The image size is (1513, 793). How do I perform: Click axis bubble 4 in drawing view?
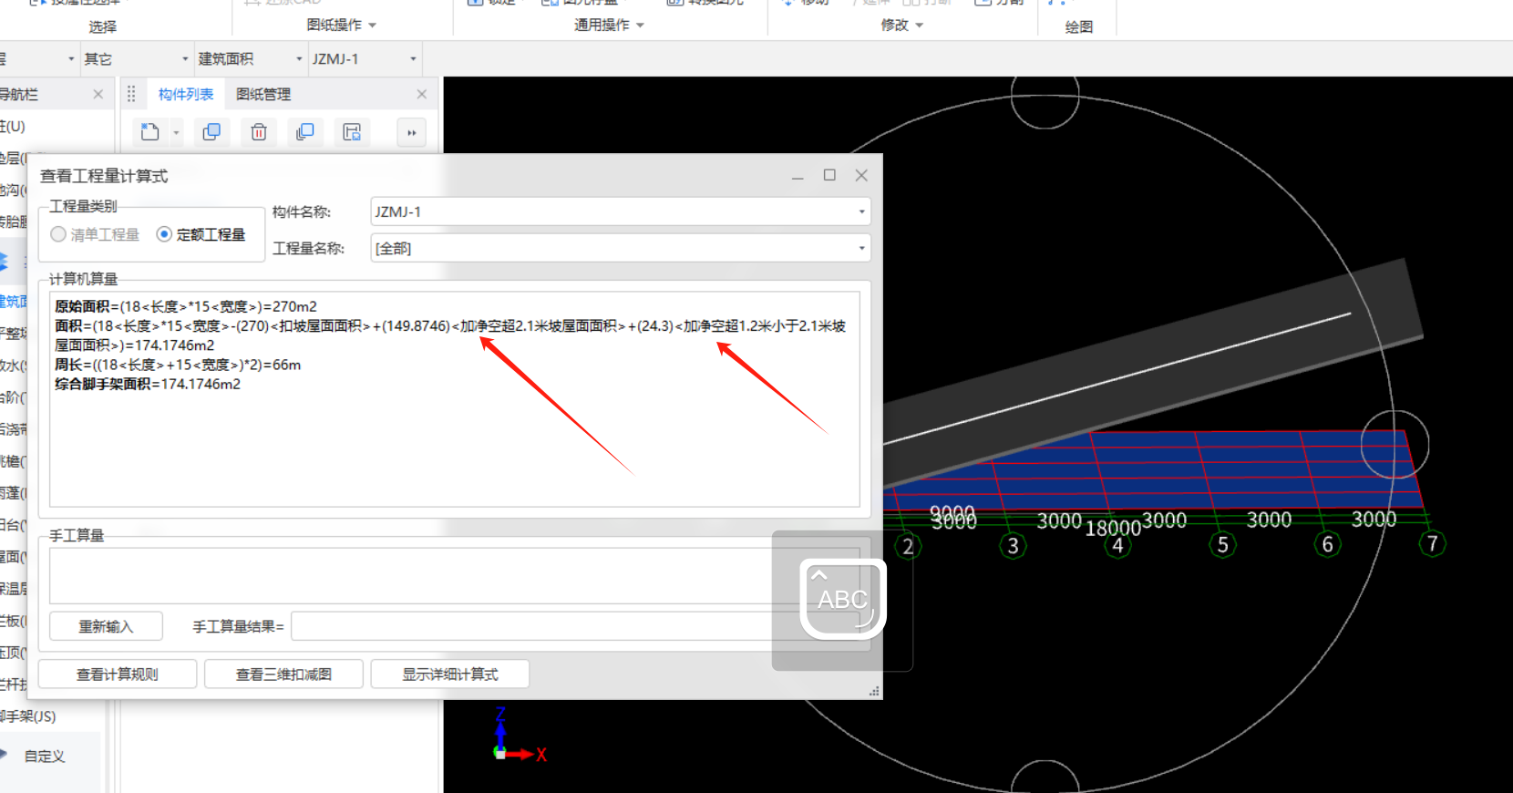pyautogui.click(x=1118, y=545)
